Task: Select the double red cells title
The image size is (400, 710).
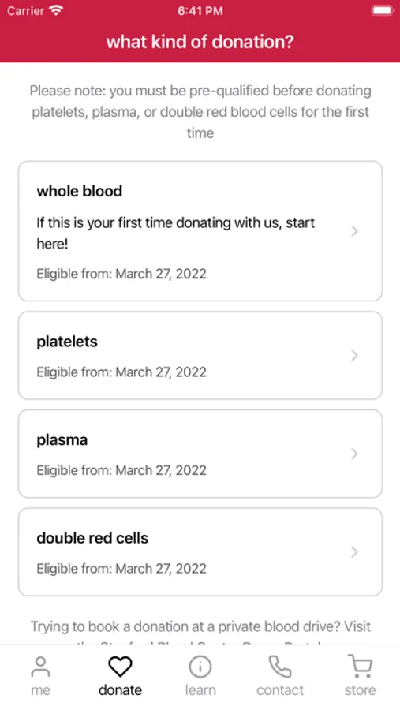Action: pyautogui.click(x=92, y=538)
